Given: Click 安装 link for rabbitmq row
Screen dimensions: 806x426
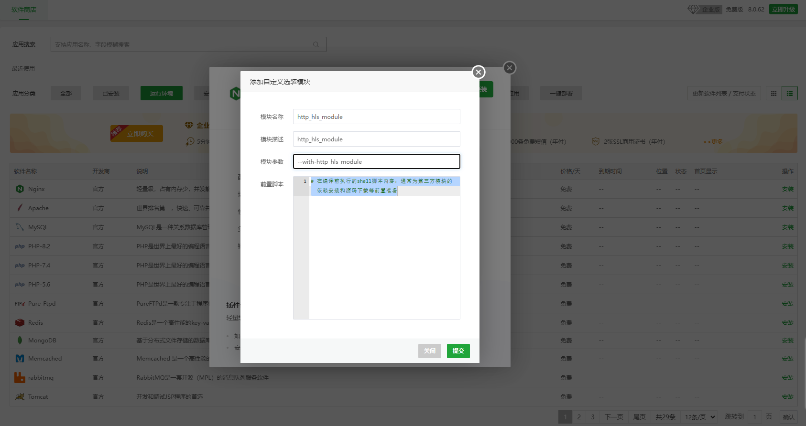Looking at the screenshot, I should click(788, 378).
